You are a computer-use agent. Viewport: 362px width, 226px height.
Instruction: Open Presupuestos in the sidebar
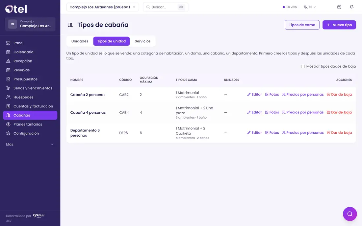pyautogui.click(x=30, y=79)
